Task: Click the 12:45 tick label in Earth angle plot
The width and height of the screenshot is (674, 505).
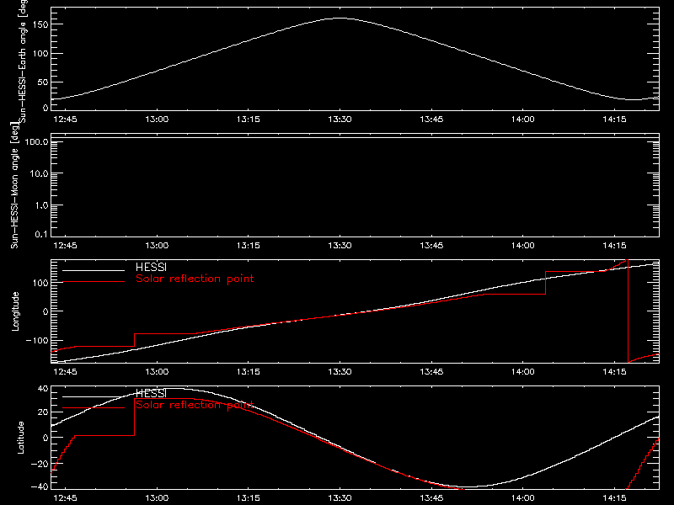Action: tap(65, 120)
